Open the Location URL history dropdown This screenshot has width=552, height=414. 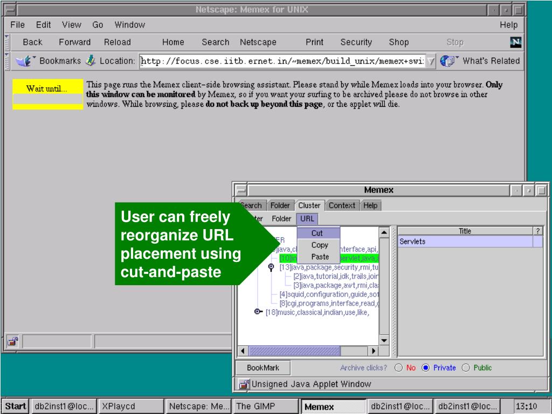point(430,61)
